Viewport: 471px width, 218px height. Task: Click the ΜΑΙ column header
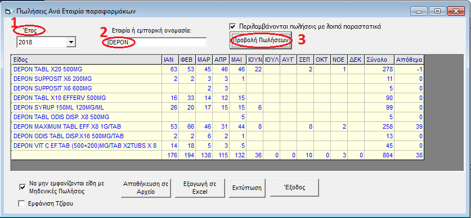(x=237, y=60)
